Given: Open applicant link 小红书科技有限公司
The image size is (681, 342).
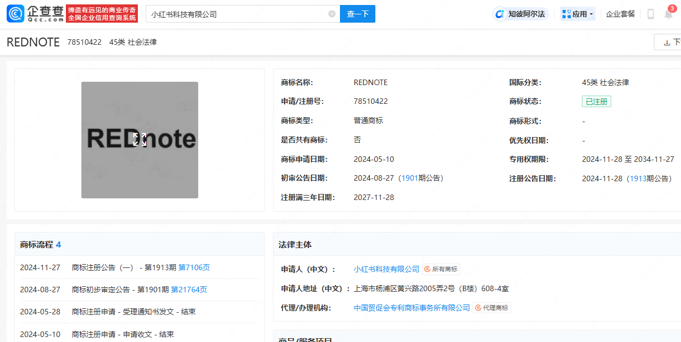Looking at the screenshot, I should pyautogui.click(x=386, y=269).
